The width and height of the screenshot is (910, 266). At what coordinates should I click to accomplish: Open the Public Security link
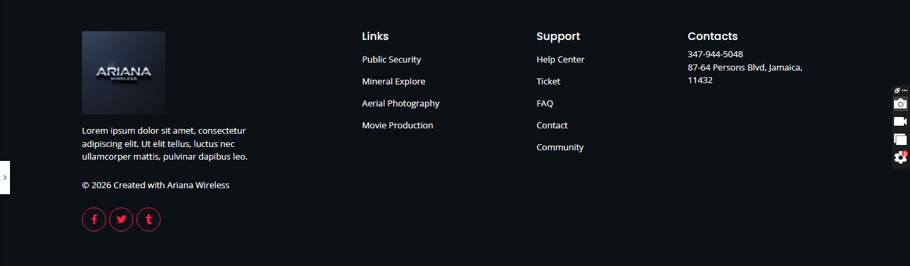(391, 60)
